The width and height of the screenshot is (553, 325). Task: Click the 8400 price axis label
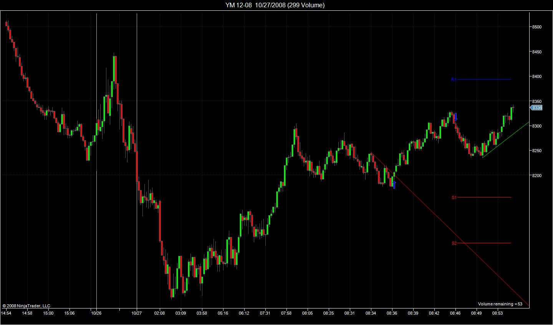(x=536, y=77)
